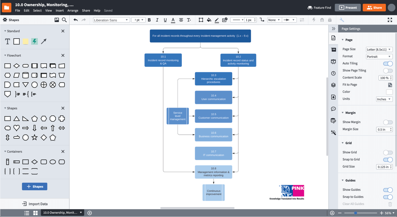The width and height of the screenshot is (397, 217).
Task: Click the Text tool in Standard shapes
Action: pos(7,41)
